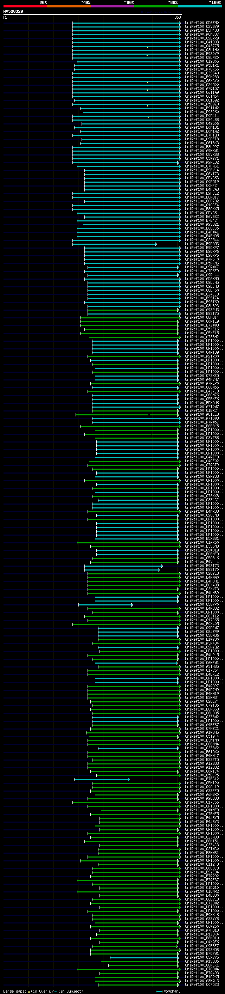The height and width of the screenshot is (994, 225).
Task: Select hit label UniRef100_Q8LF60
Action: coord(202,290)
